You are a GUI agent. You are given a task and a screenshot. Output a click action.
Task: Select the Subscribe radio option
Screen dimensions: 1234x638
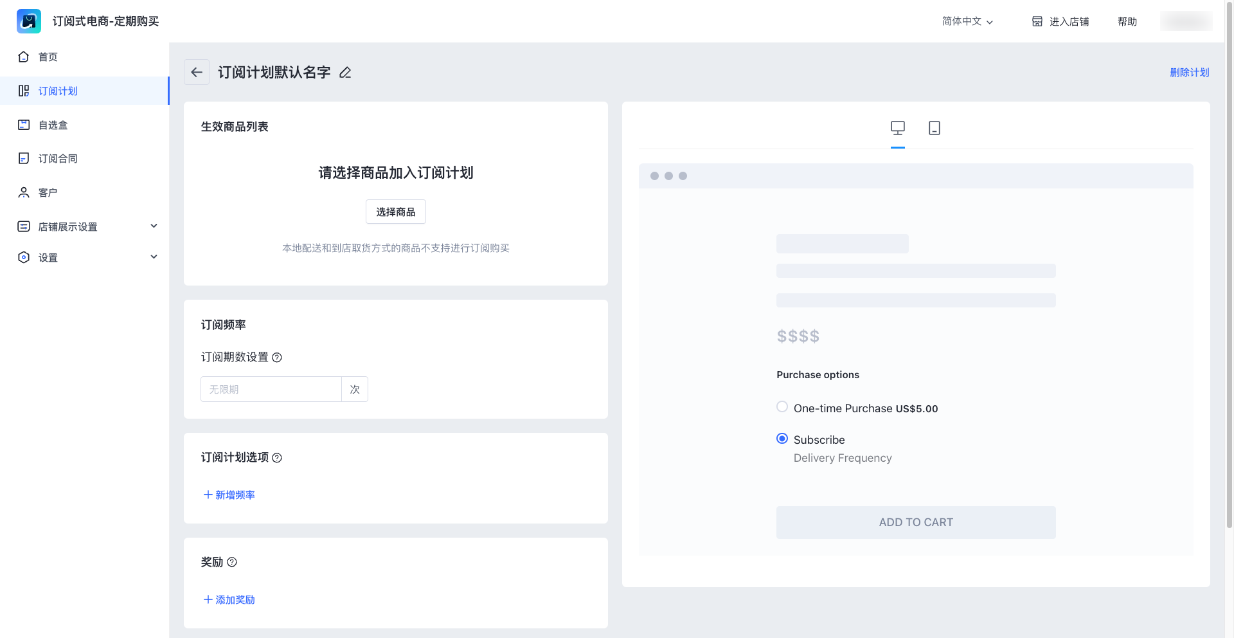(782, 439)
